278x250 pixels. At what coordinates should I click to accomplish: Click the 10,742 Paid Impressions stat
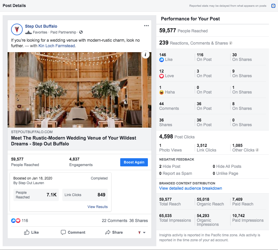pos(248,218)
